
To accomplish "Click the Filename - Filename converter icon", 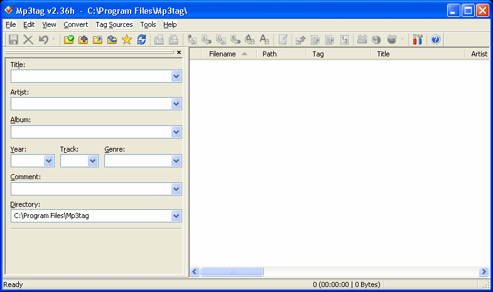I will [x=221, y=39].
